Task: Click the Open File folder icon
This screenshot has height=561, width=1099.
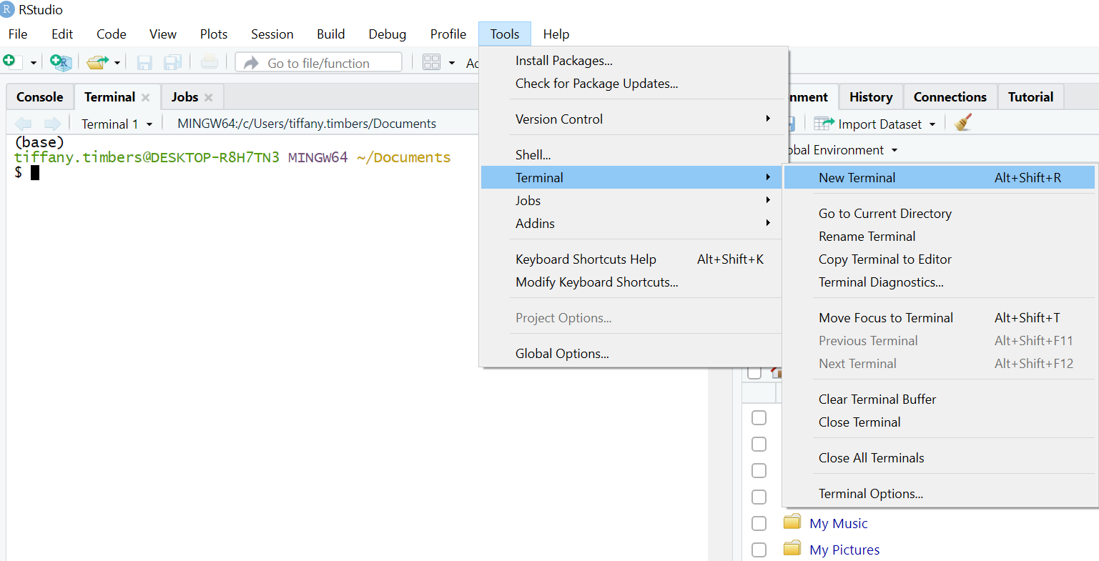Action: coord(97,63)
